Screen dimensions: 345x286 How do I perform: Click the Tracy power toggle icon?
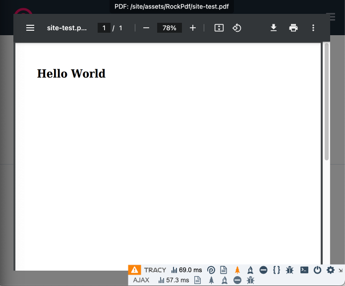point(318,270)
